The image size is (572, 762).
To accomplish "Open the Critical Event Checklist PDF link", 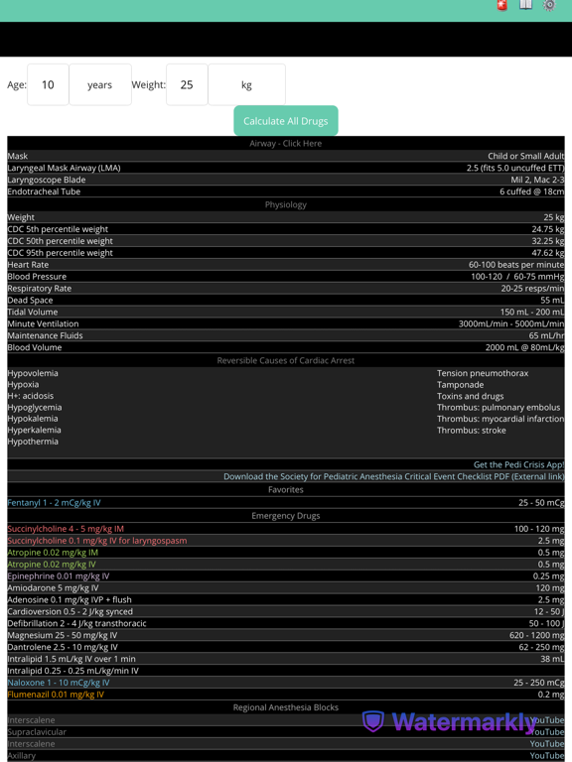I will tap(394, 476).
